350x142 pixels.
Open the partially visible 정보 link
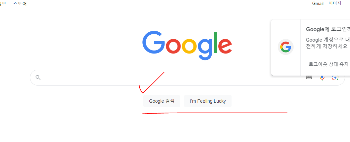tap(3, 4)
